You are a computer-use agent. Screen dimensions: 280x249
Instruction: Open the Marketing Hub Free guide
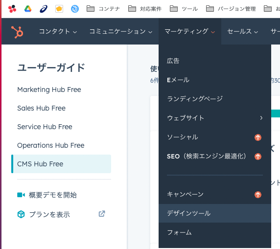point(49,90)
